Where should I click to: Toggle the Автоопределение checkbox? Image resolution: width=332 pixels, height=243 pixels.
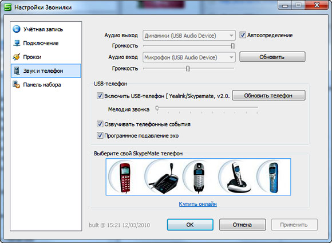(x=243, y=35)
